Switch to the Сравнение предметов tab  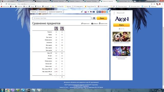coord(108,1)
